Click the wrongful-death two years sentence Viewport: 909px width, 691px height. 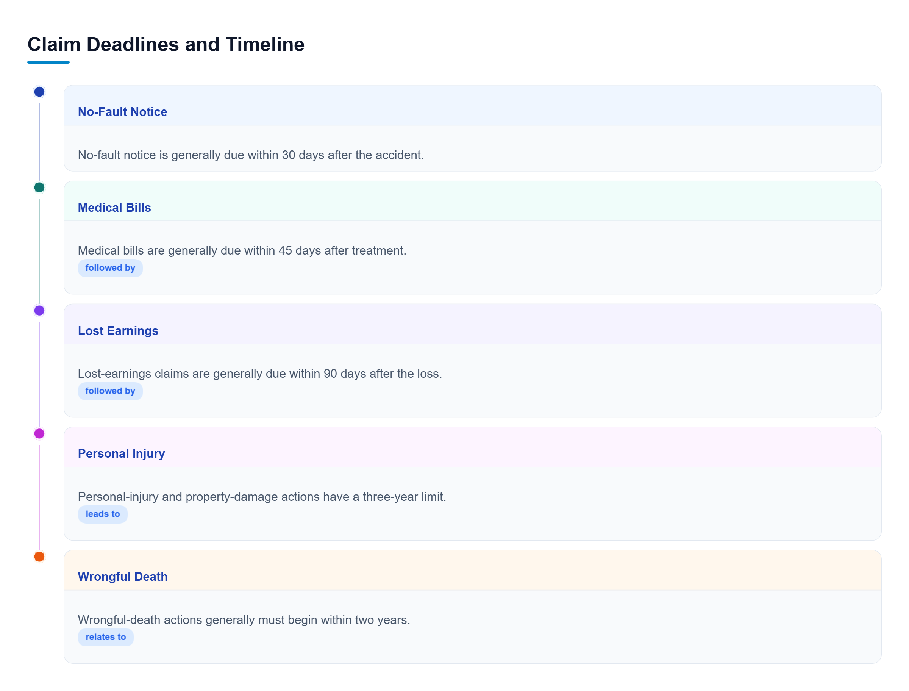[x=244, y=620]
